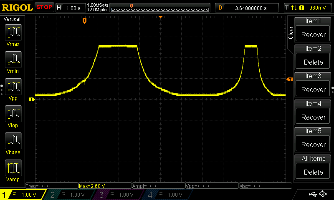Click the 1.00MSa/s sample rate text
Image resolution: width=334 pixels, height=200 pixels.
(98, 5)
